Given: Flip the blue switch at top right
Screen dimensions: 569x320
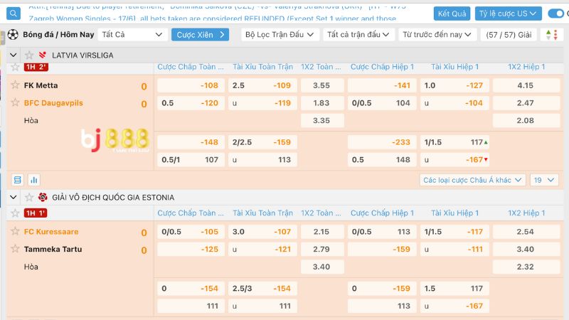Looking at the screenshot, I should pyautogui.click(x=555, y=14).
